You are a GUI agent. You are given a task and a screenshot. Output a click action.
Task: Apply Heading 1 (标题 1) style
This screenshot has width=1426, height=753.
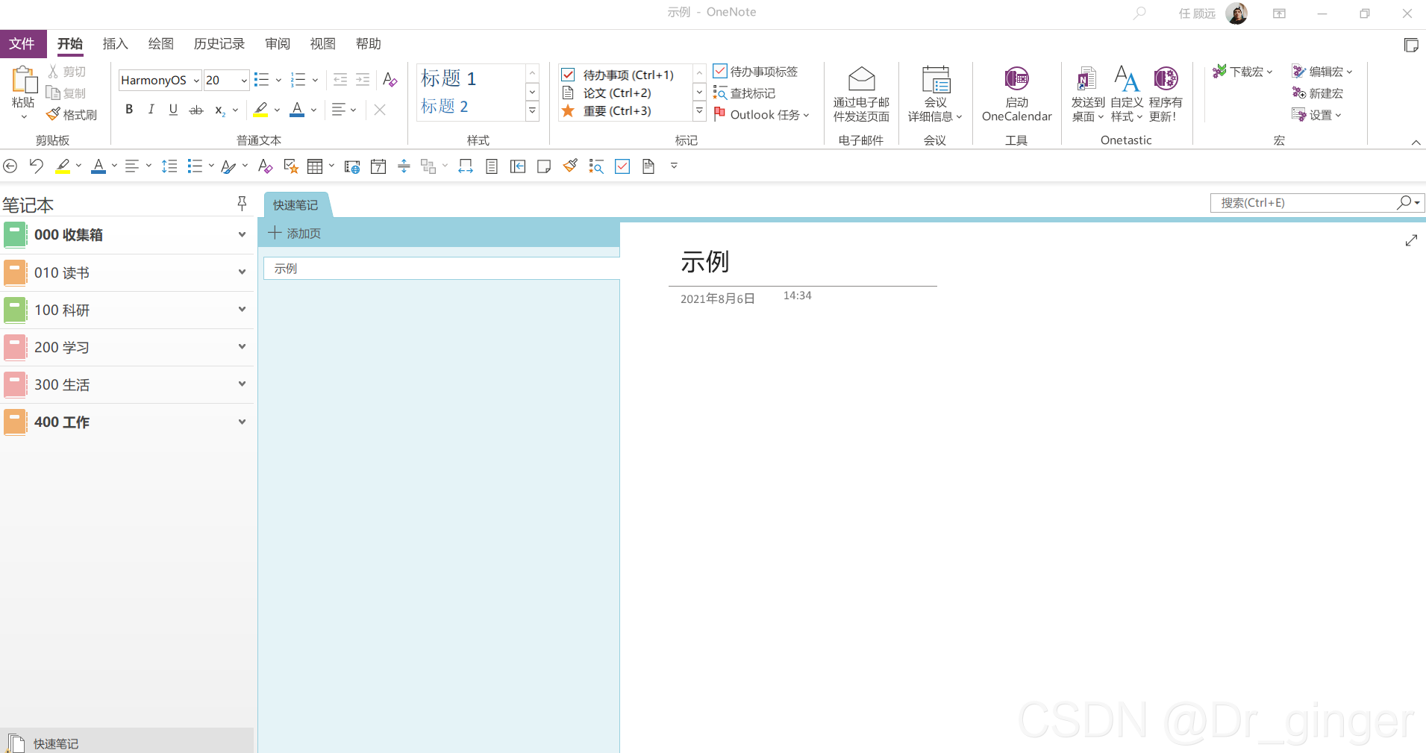(x=448, y=78)
